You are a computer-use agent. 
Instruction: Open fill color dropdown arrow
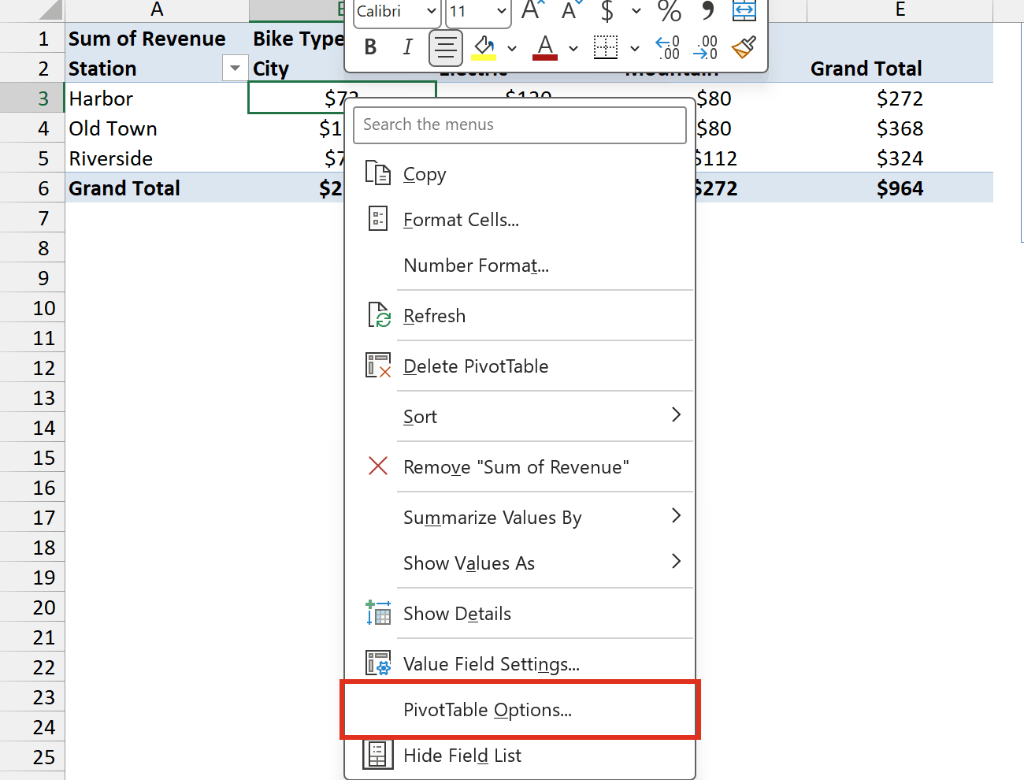[512, 48]
